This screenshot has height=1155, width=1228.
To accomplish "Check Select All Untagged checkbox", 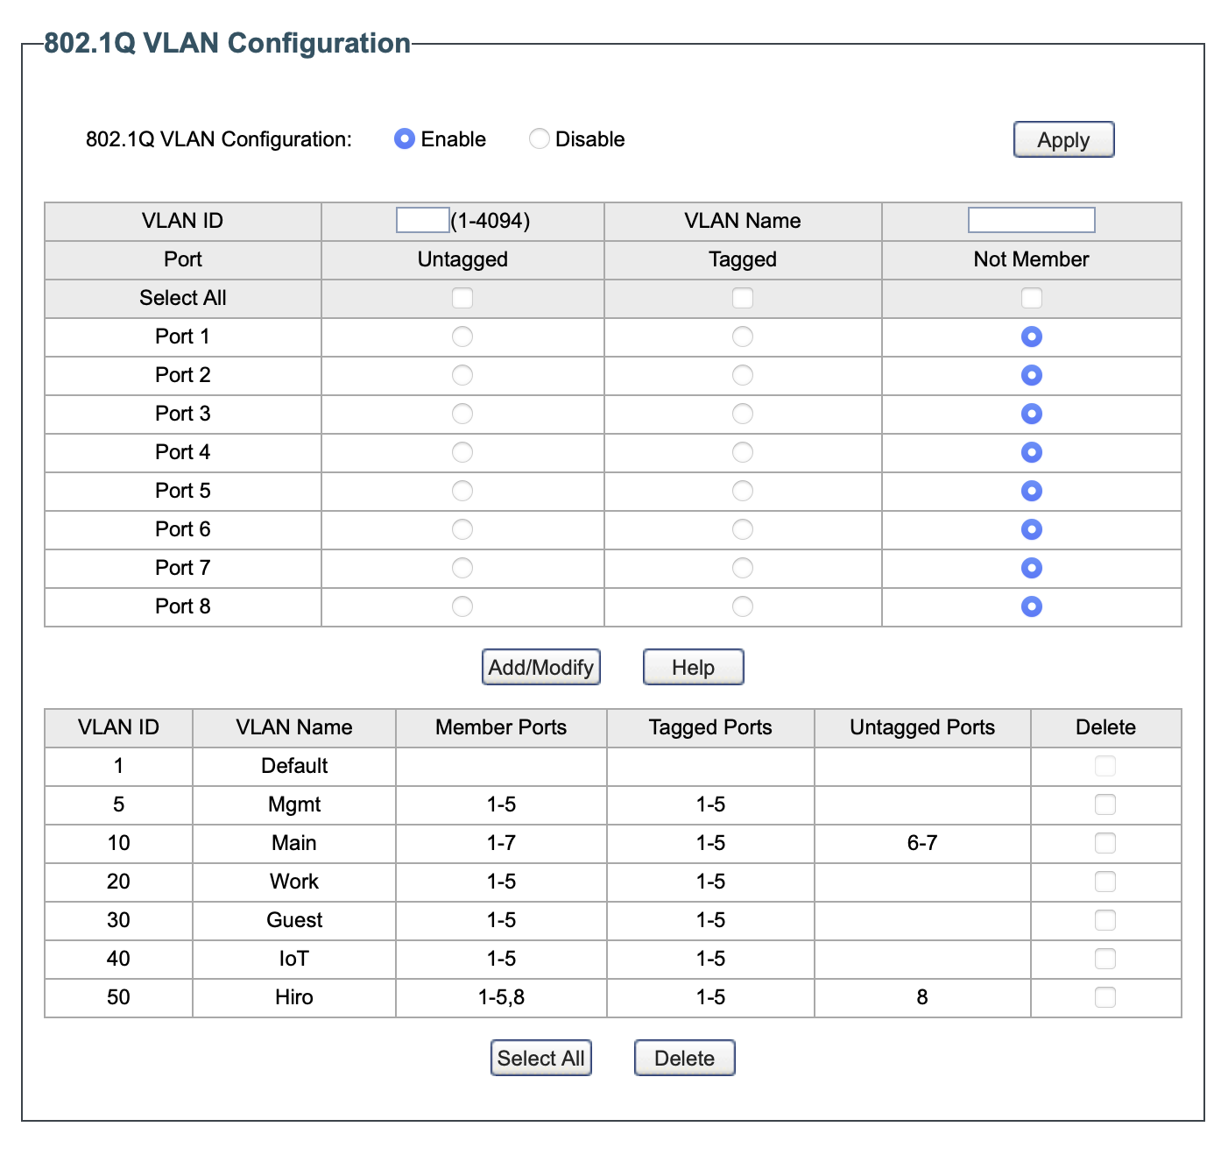I will point(462,298).
